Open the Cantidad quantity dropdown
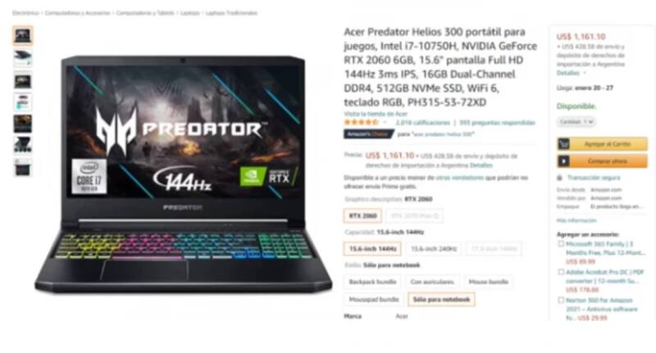The width and height of the screenshot is (656, 353). [576, 122]
